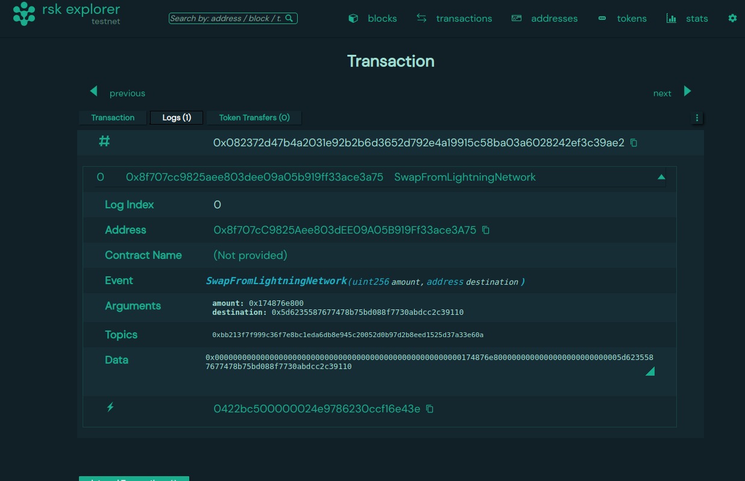Click the rsk explorer logo icon

point(24,14)
